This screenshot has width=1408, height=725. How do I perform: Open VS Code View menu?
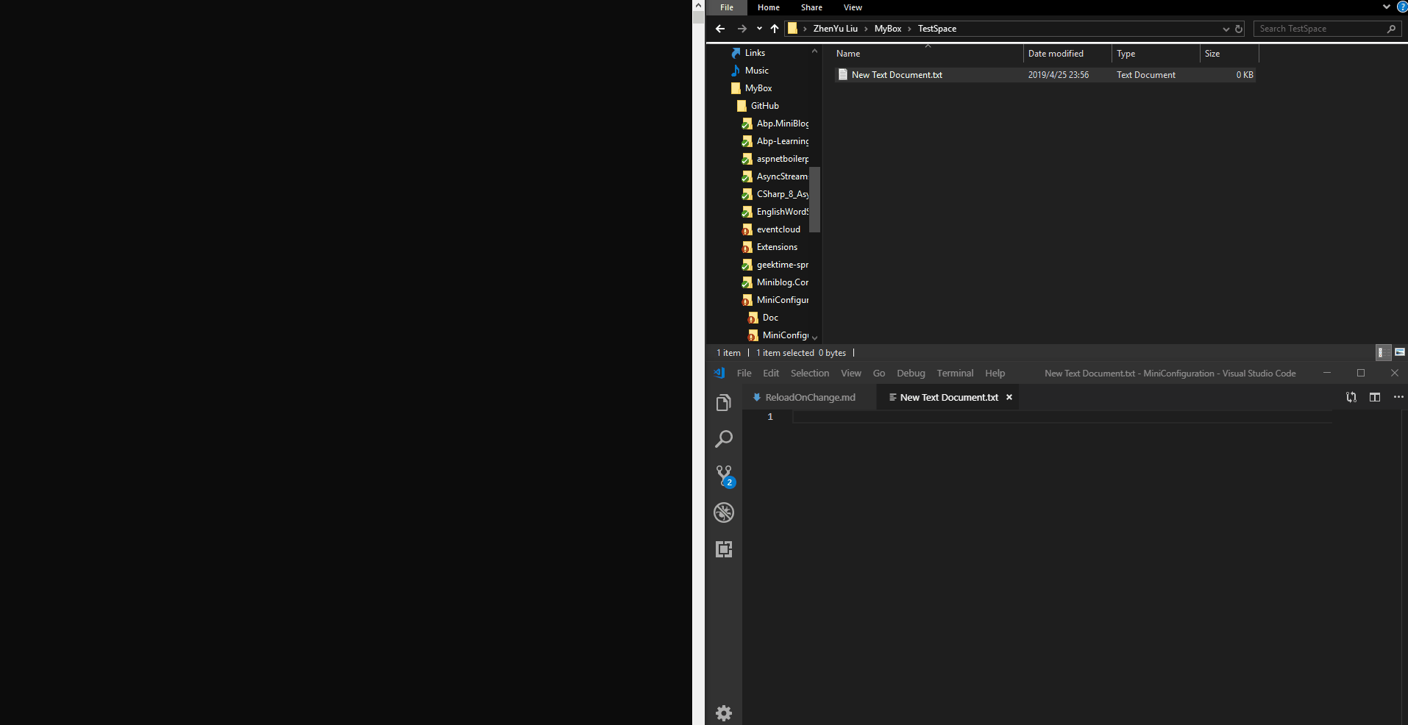(x=850, y=373)
